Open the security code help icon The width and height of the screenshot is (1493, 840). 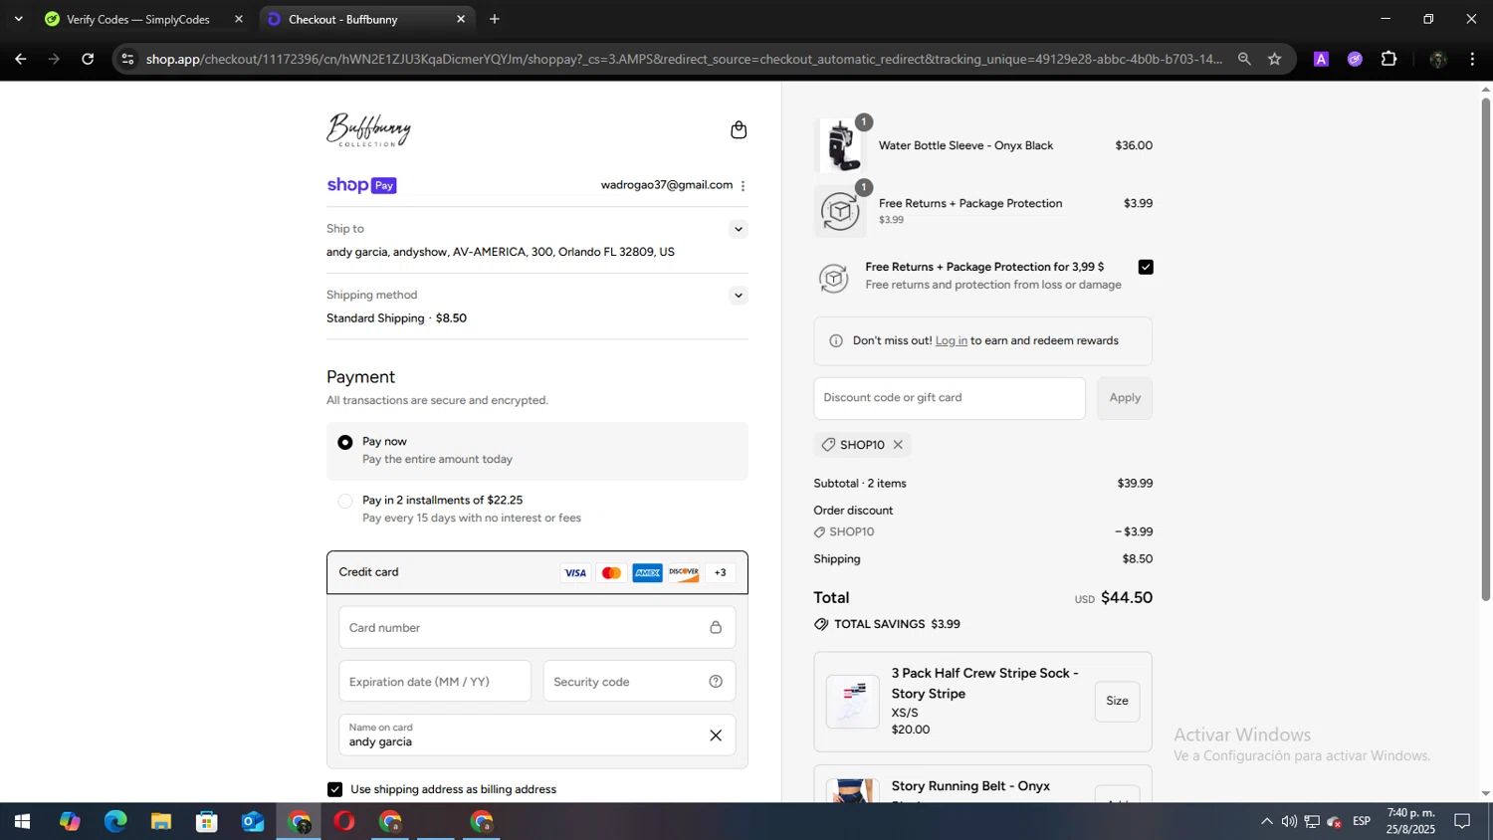click(x=716, y=682)
